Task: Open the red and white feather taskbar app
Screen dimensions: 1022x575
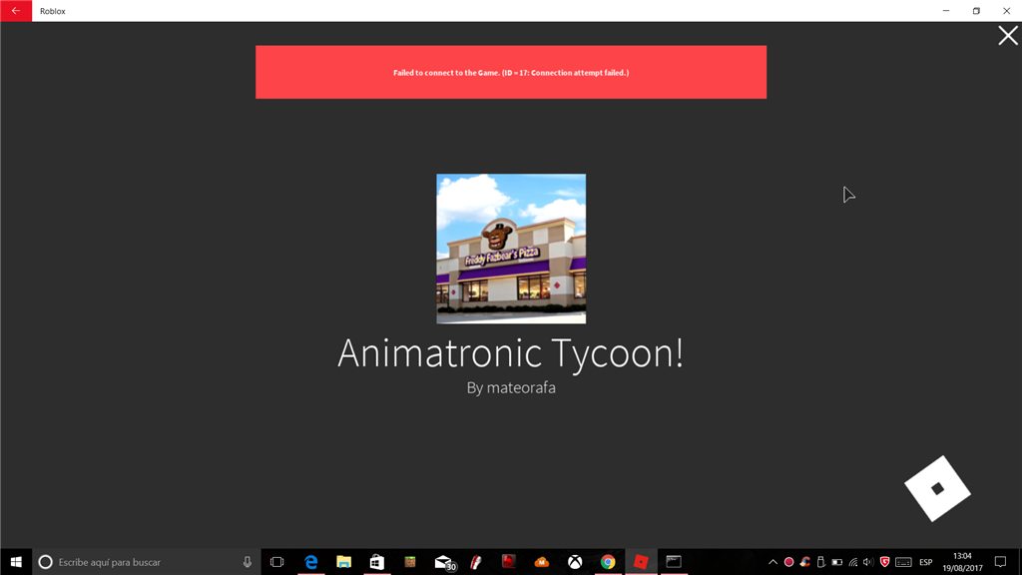Action: (476, 562)
